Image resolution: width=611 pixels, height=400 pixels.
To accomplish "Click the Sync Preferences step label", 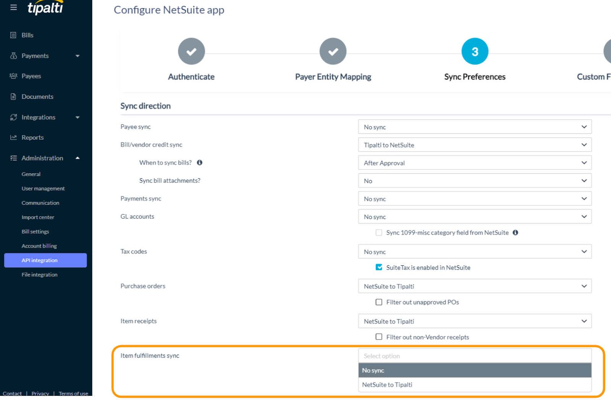I will tap(475, 77).
